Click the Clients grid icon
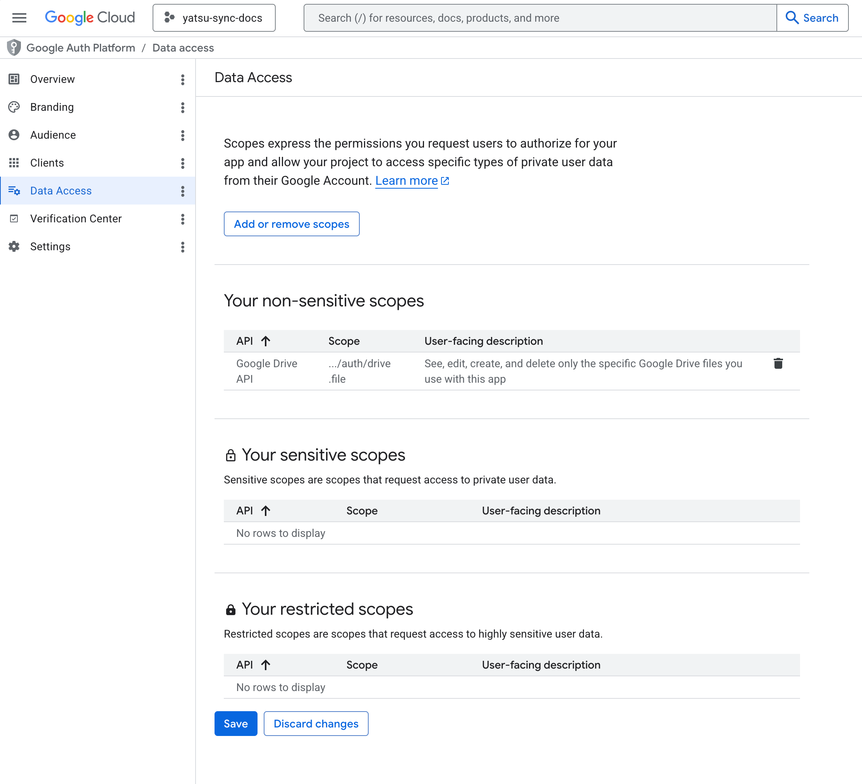 click(14, 163)
